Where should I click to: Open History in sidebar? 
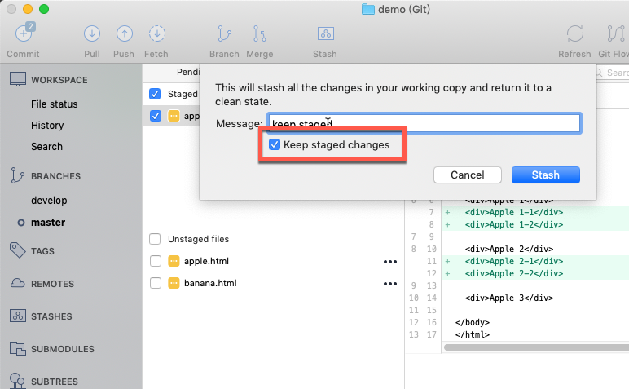click(x=47, y=126)
